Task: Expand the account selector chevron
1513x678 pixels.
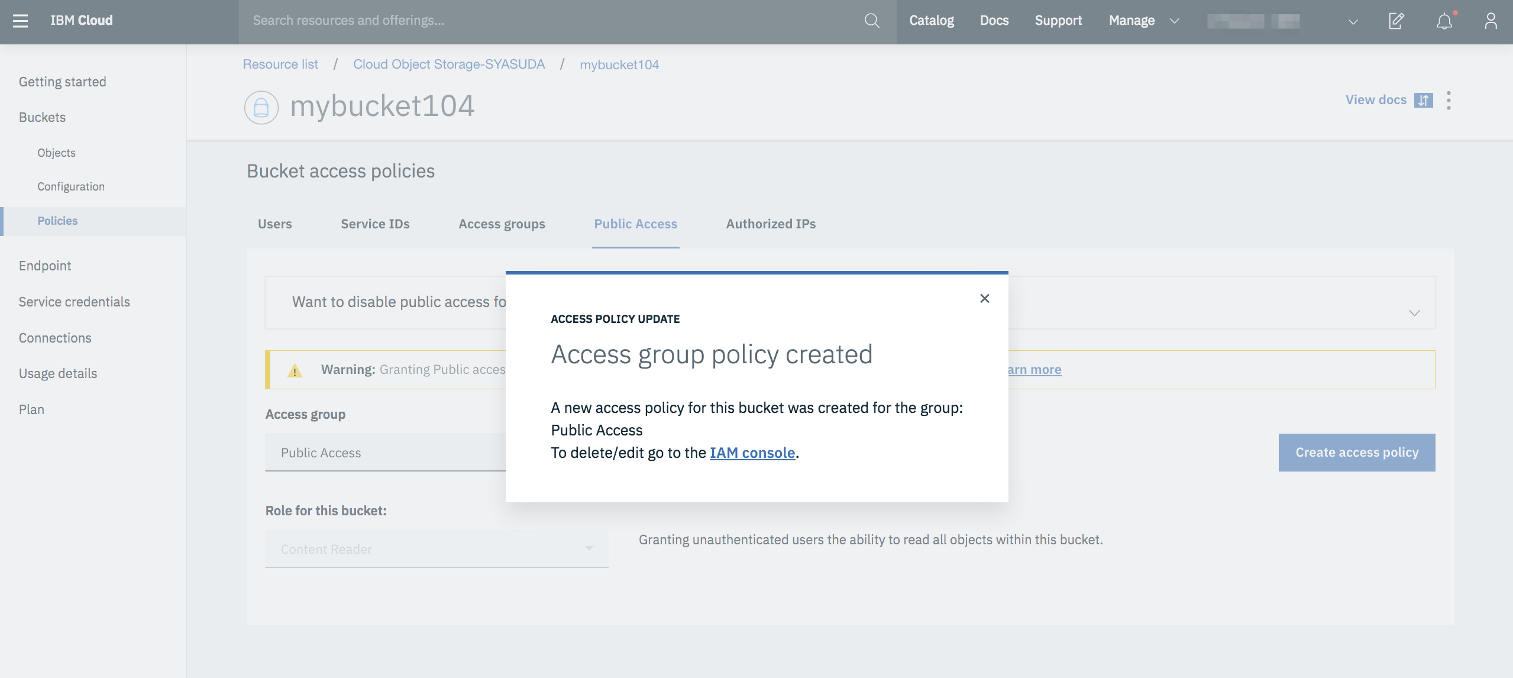Action: pyautogui.click(x=1353, y=21)
